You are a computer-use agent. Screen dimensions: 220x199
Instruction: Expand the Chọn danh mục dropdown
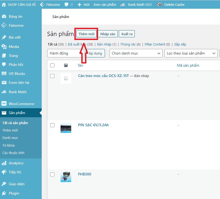pyautogui.click(x=136, y=53)
